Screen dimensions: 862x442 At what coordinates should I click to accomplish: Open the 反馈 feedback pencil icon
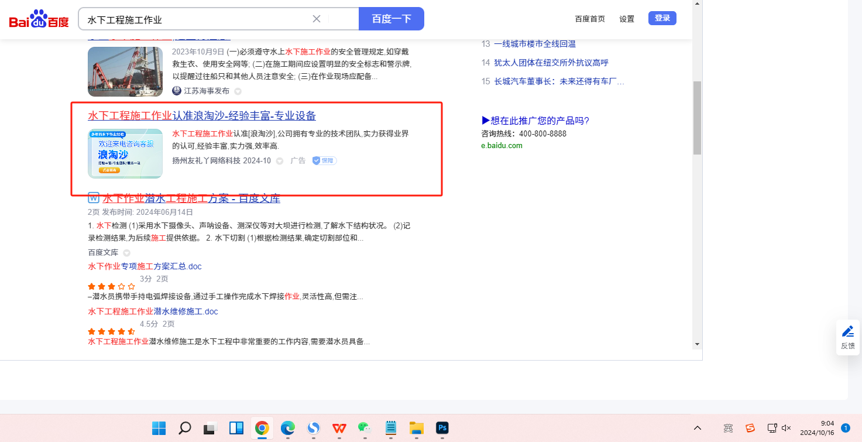pyautogui.click(x=848, y=331)
